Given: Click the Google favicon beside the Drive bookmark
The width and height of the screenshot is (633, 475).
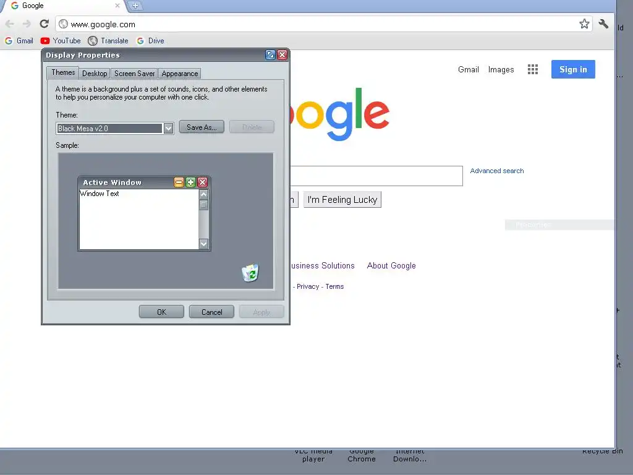Looking at the screenshot, I should 140,41.
